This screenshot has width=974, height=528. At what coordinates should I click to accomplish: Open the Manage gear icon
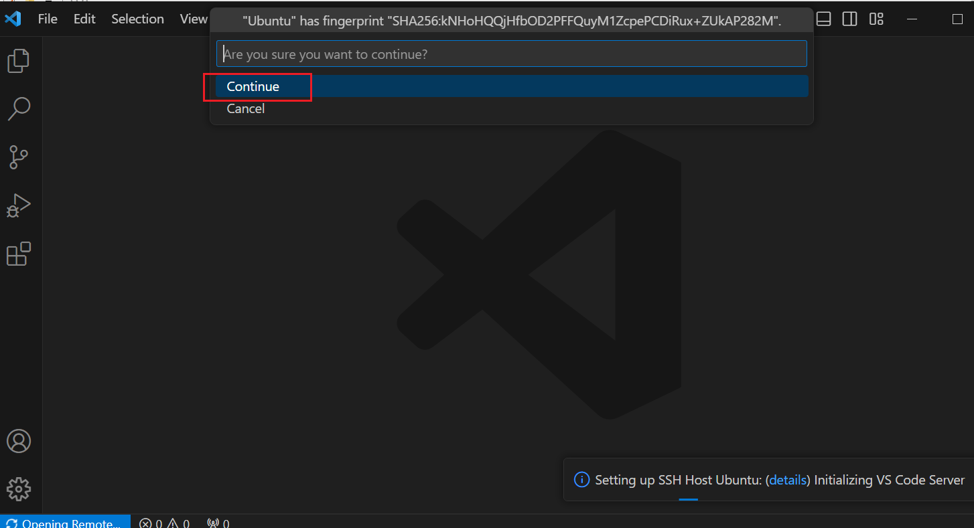(19, 489)
